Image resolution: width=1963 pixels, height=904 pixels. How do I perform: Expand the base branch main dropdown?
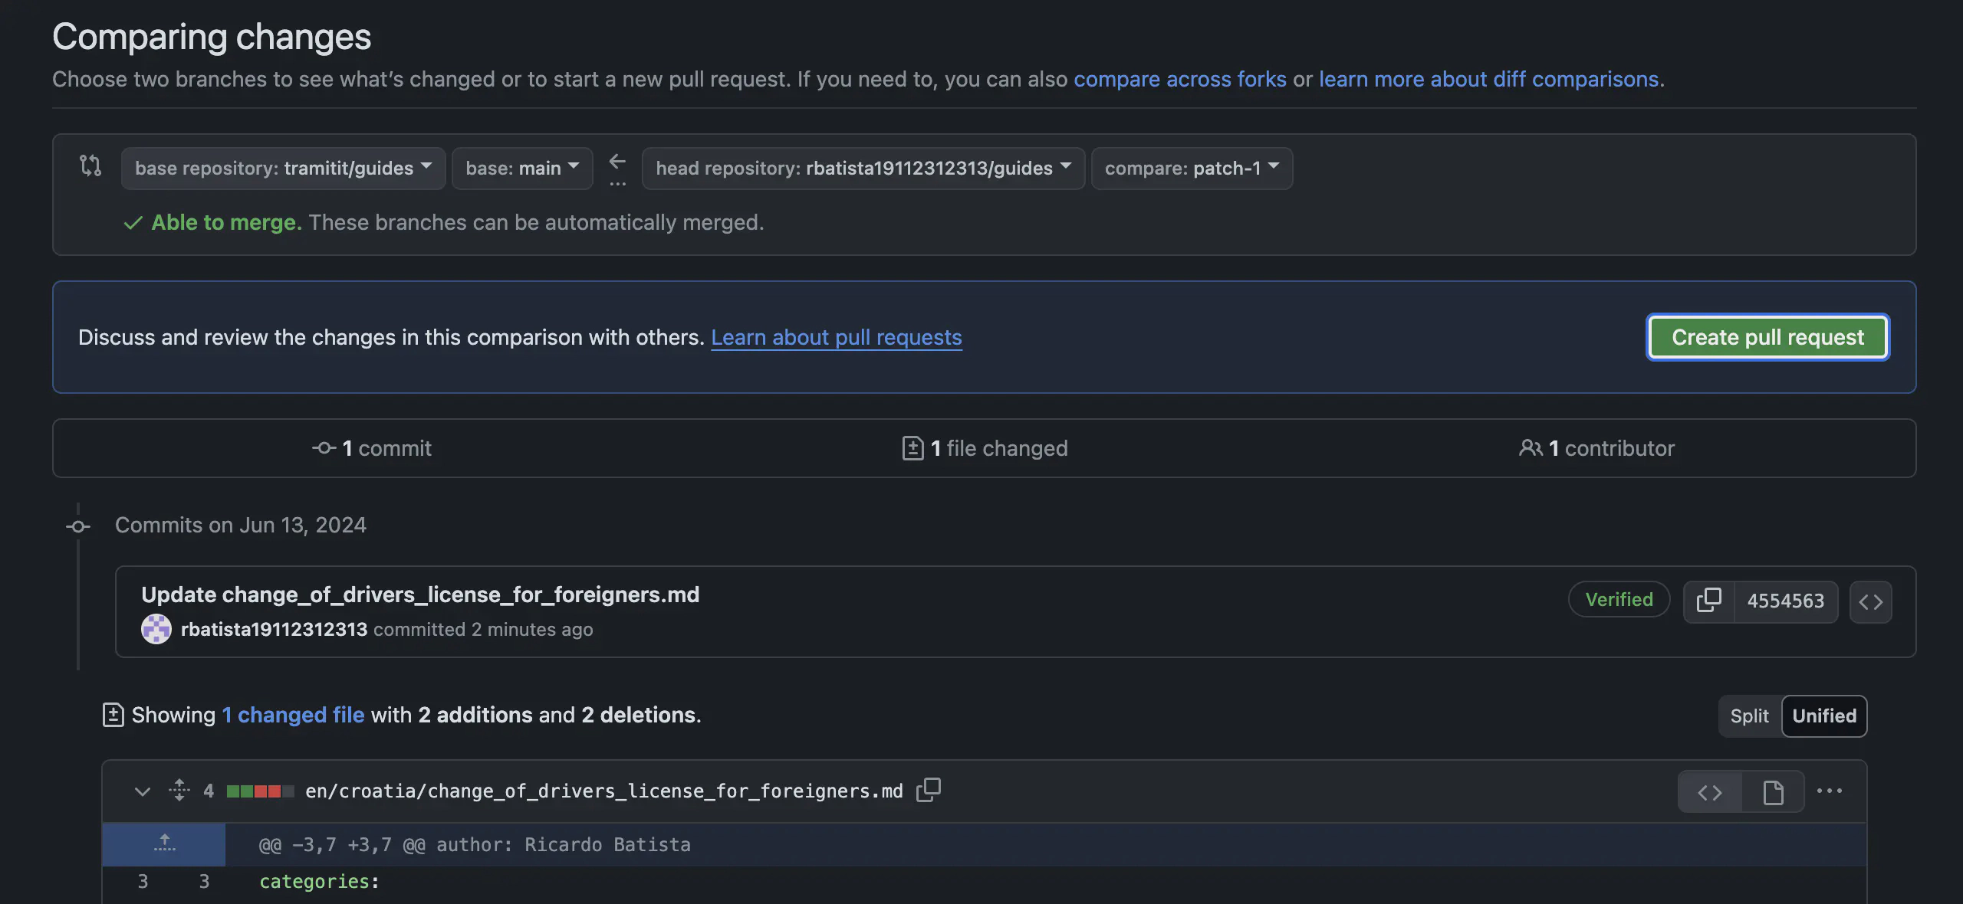pos(521,168)
